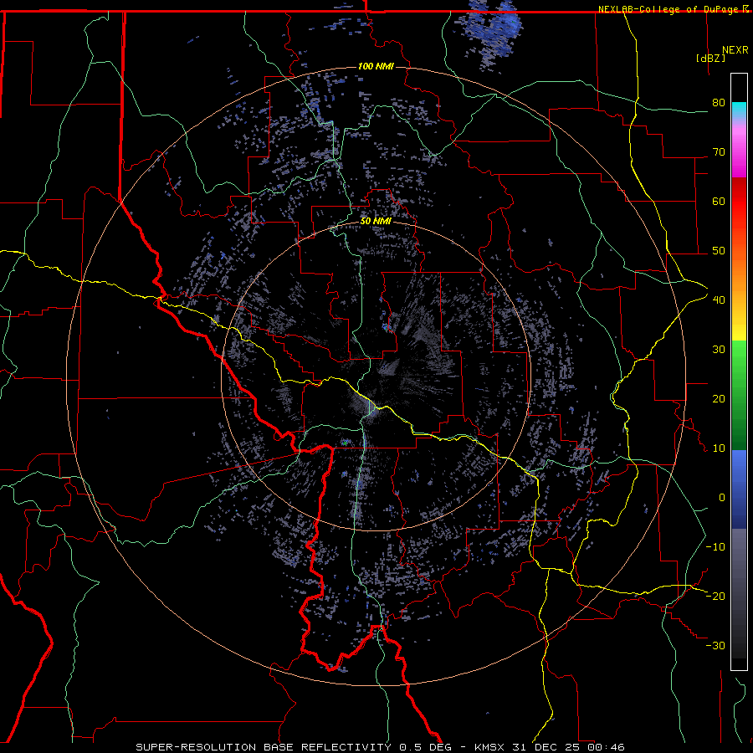Click the 0.5 DEG elevation text
Viewport: 753px width, 753px height.
(425, 747)
